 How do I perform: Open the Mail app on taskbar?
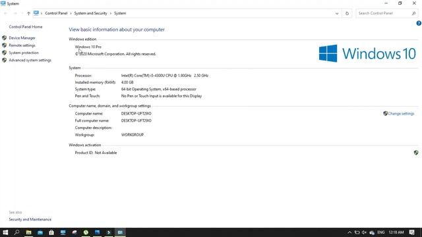(40, 232)
